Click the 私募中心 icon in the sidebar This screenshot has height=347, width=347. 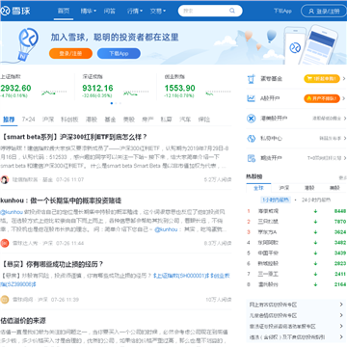[x=251, y=138]
